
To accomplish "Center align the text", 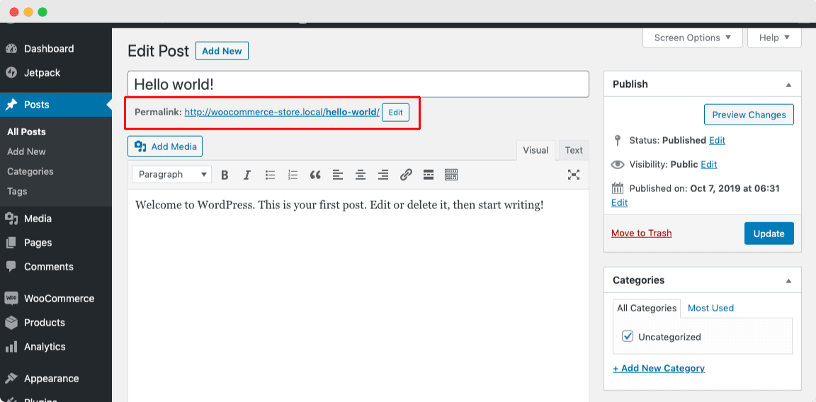I will [x=361, y=175].
